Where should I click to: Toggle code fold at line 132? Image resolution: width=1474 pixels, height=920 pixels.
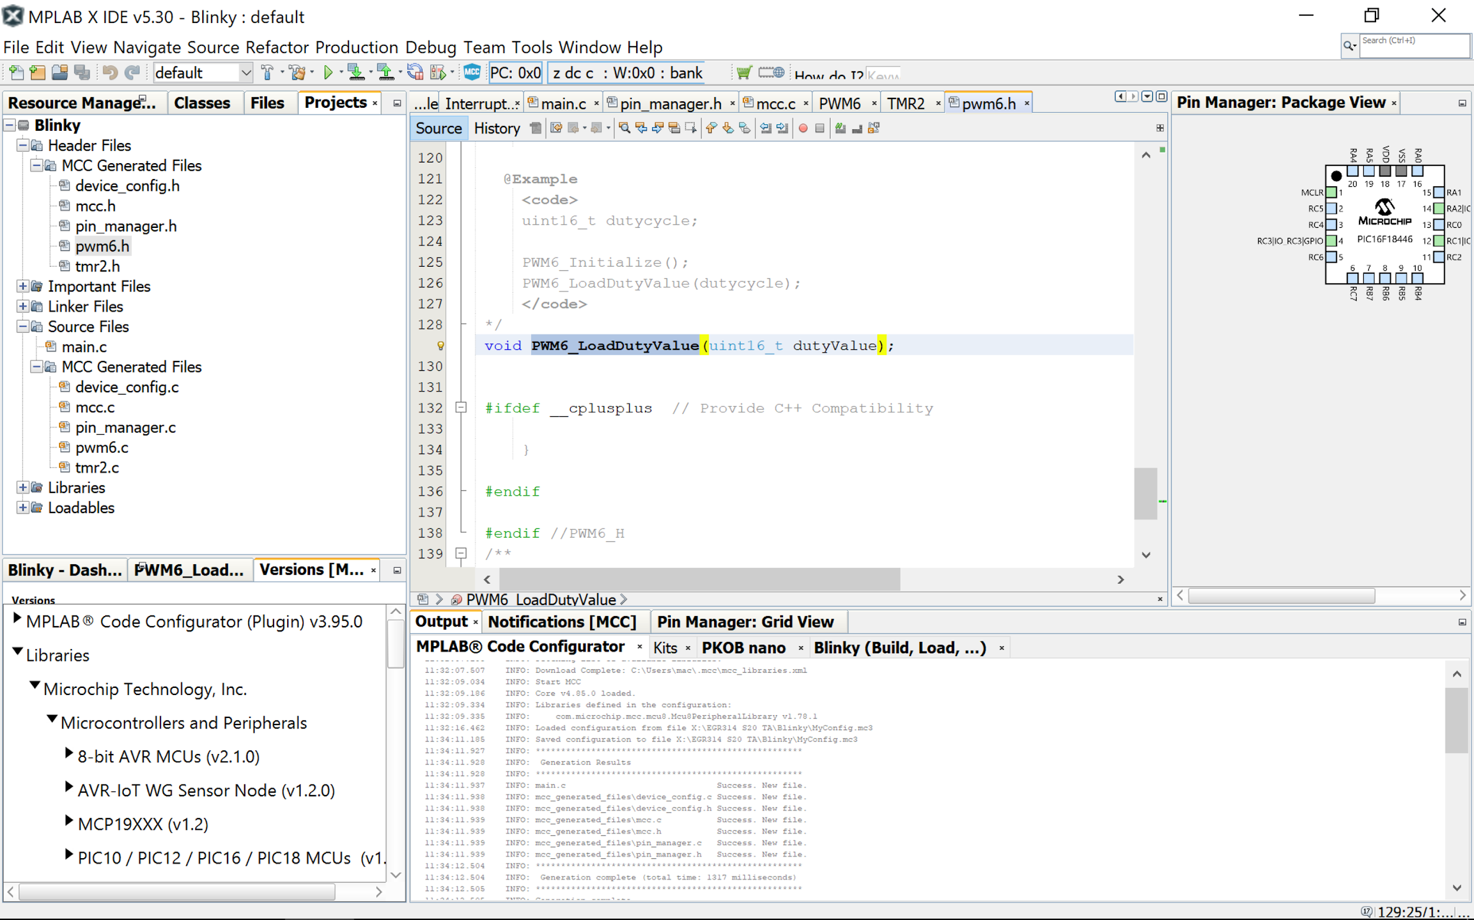click(461, 408)
